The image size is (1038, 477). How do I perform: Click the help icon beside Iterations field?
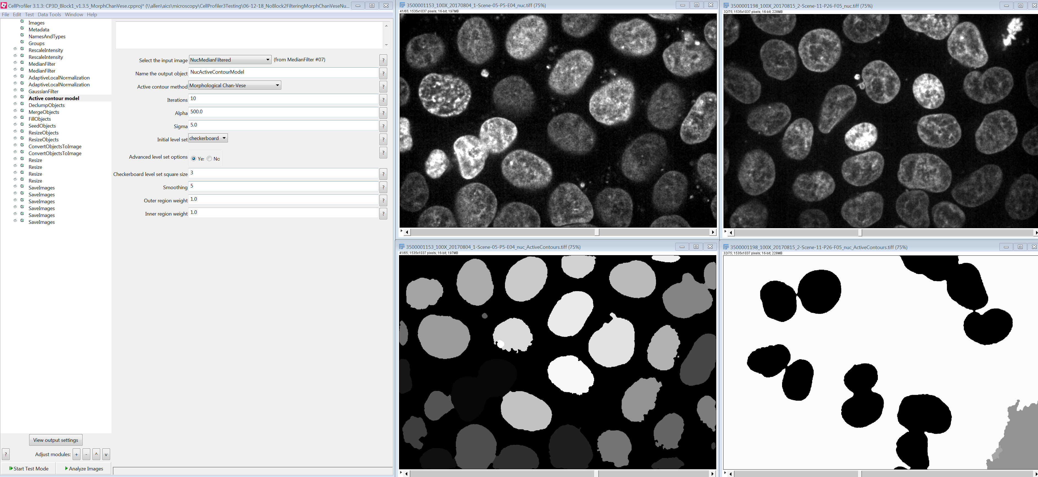[x=383, y=100]
